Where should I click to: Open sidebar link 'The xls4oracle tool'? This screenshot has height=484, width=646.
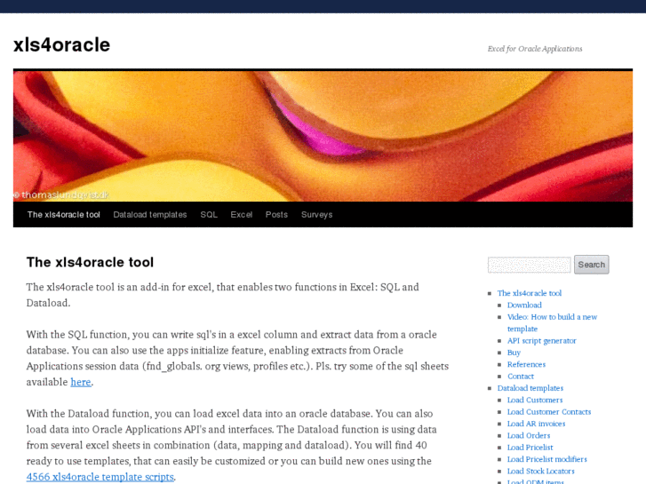click(x=530, y=293)
